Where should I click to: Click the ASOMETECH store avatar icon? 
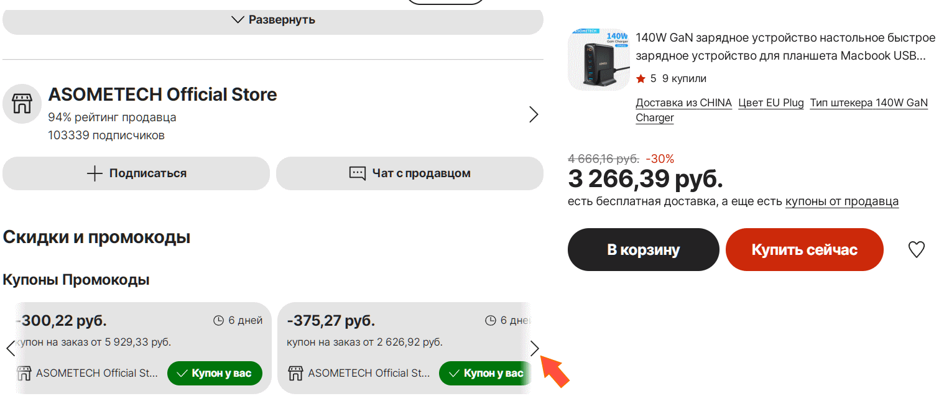coord(22,104)
